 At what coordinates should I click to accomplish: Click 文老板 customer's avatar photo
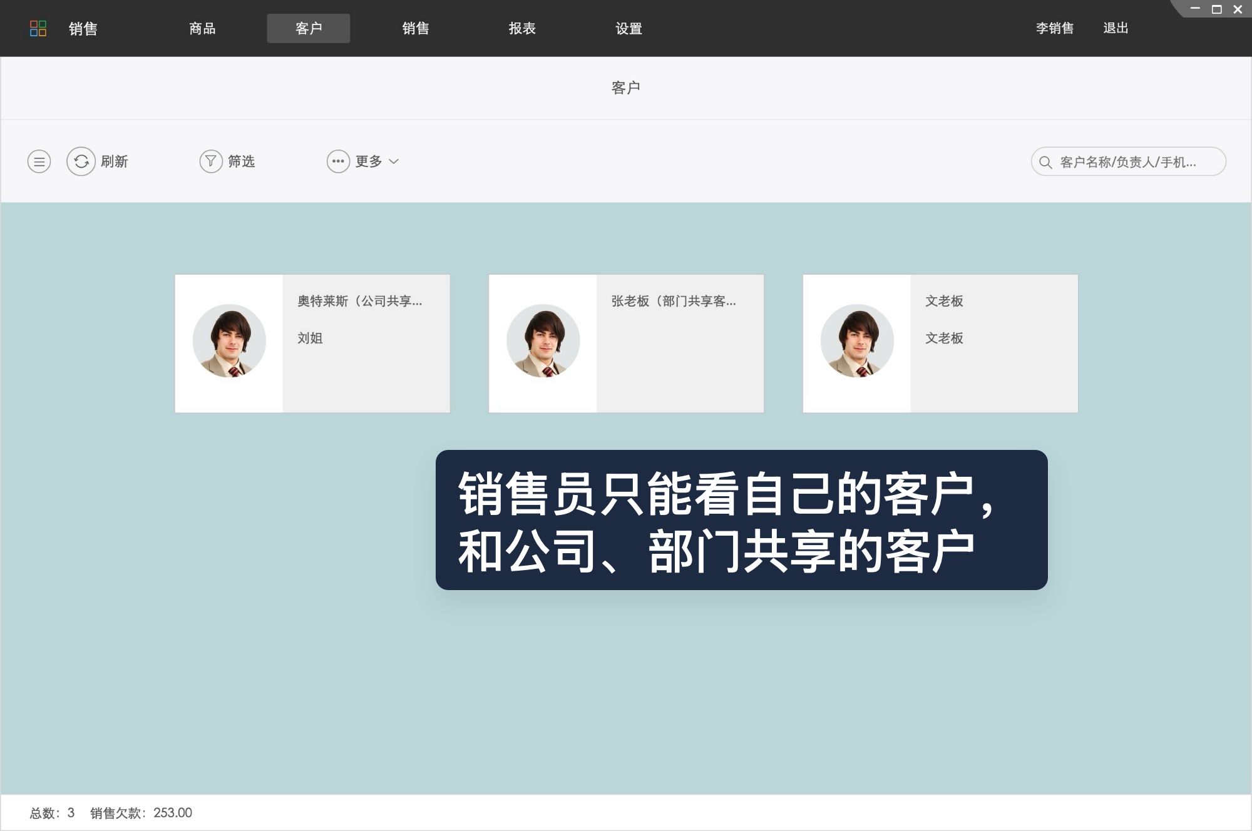(856, 340)
